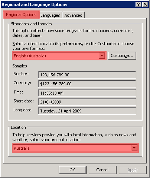Screen dimensions: 150x178
Task: Click the Australia location combo box text
Action: pyautogui.click(x=22, y=148)
